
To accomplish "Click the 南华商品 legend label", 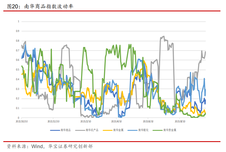I will [66, 130].
